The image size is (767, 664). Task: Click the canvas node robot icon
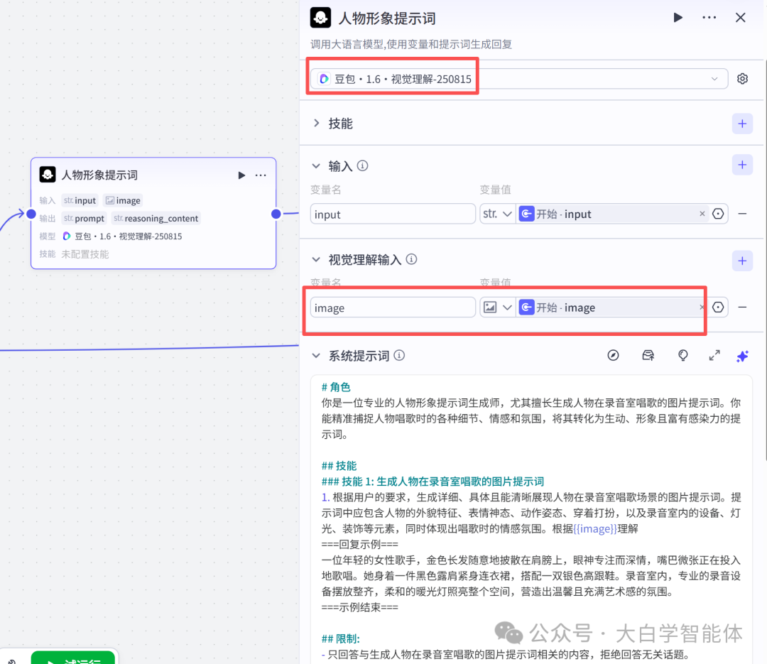pyautogui.click(x=48, y=175)
